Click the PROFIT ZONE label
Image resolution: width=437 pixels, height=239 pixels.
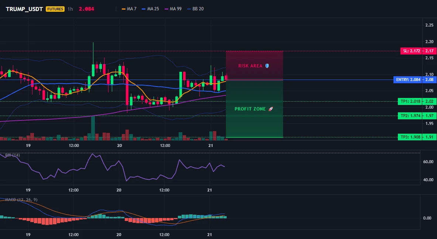pyautogui.click(x=250, y=109)
